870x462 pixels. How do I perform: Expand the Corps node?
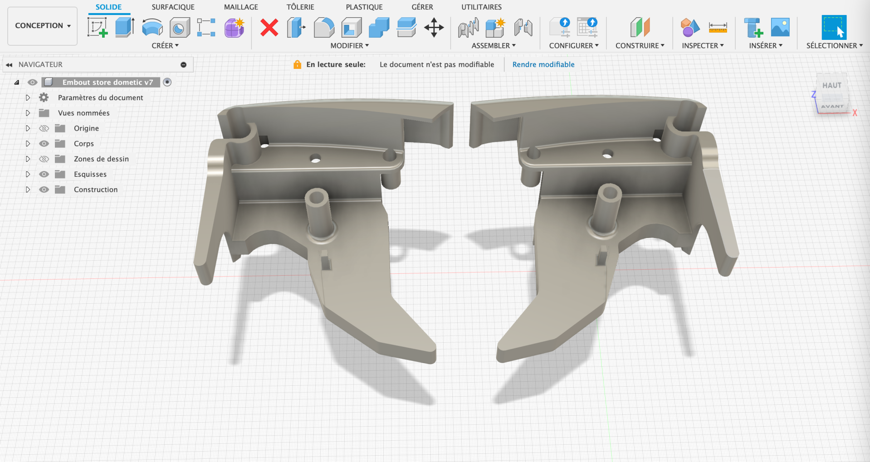28,144
